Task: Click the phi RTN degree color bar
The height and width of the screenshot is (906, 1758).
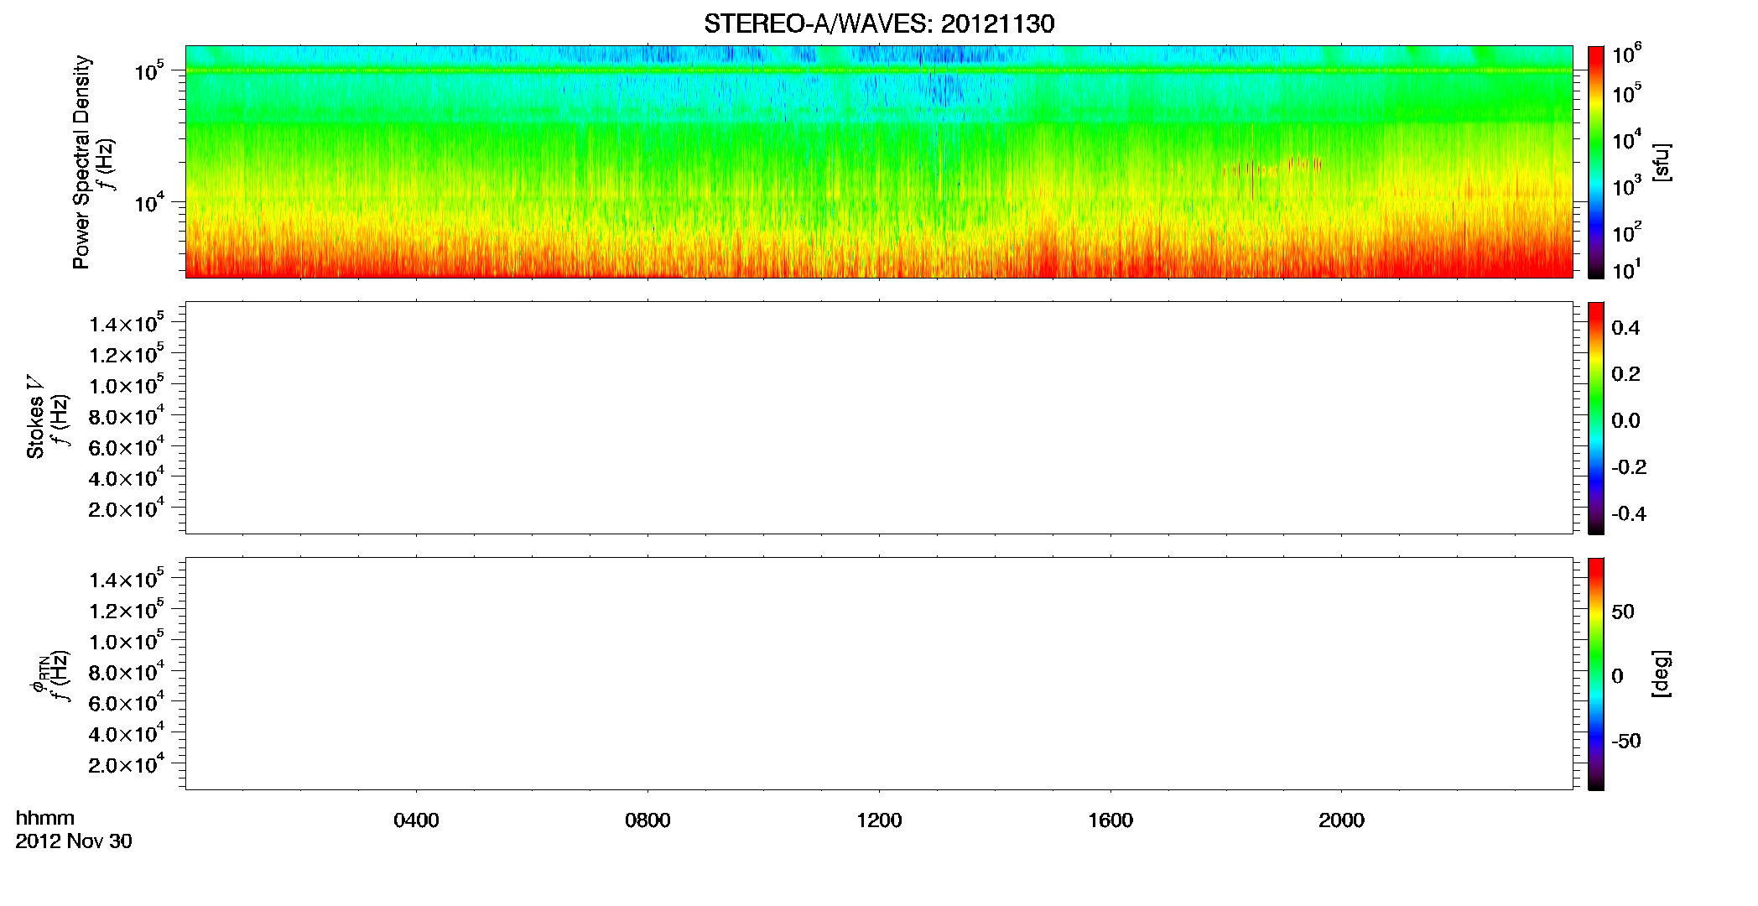Action: tap(1596, 674)
